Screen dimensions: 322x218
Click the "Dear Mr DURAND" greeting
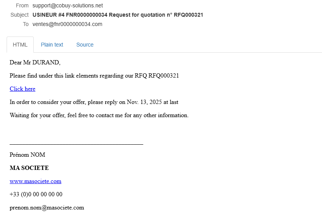click(35, 62)
